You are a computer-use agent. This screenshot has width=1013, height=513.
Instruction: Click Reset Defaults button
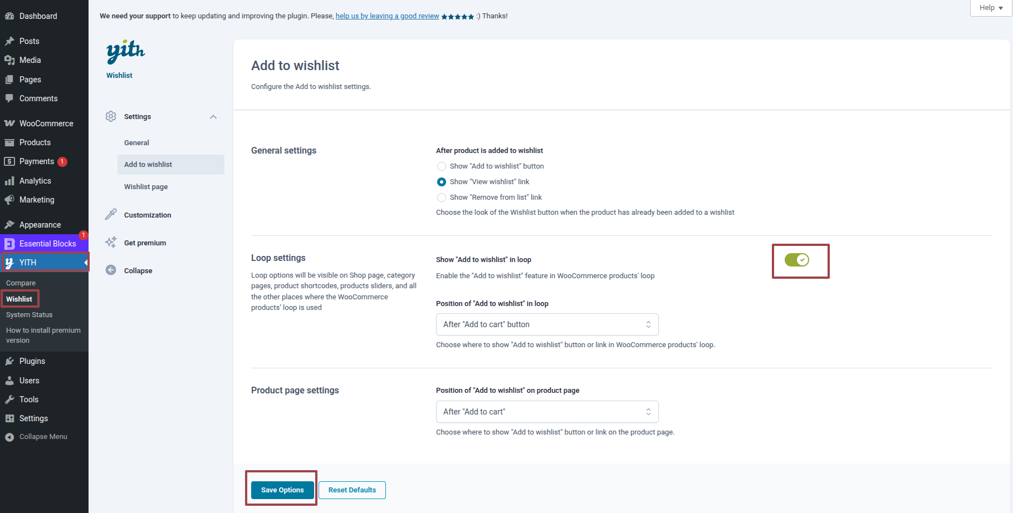[352, 490]
